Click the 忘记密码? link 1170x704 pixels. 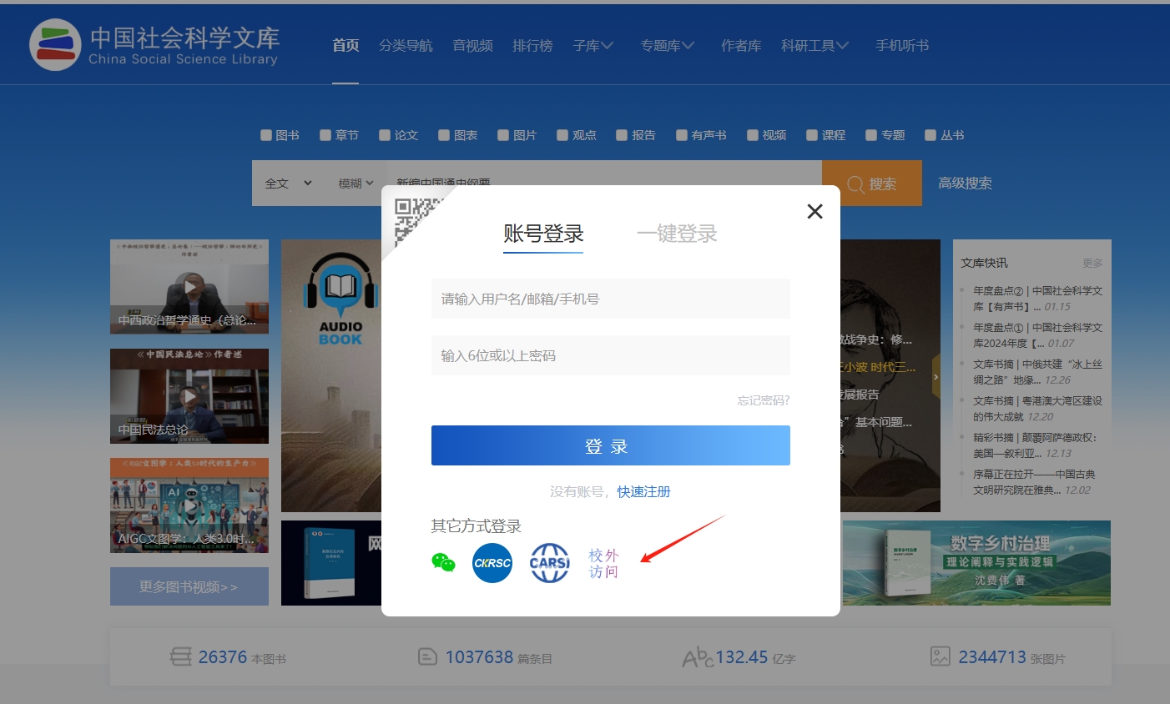click(764, 400)
